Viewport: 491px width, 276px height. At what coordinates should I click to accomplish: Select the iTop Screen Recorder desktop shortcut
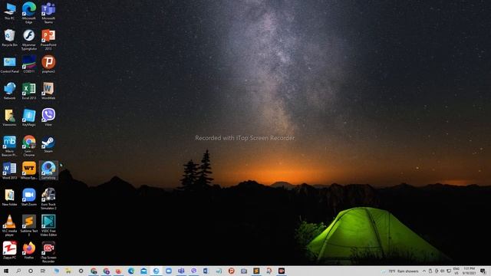click(48, 252)
